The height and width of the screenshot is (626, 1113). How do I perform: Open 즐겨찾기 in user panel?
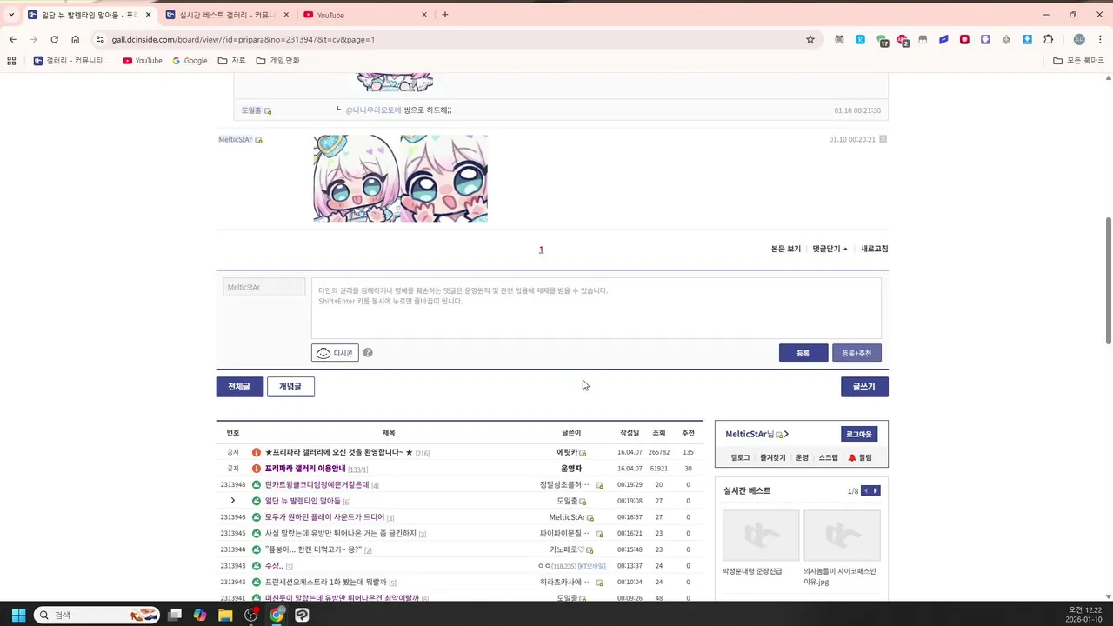click(772, 457)
